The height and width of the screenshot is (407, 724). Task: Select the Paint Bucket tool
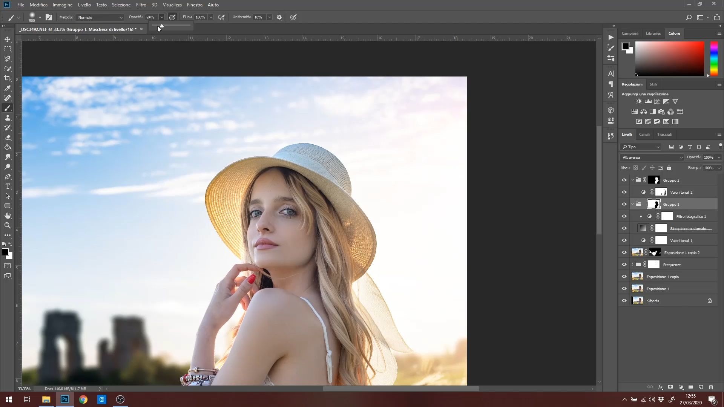8,147
